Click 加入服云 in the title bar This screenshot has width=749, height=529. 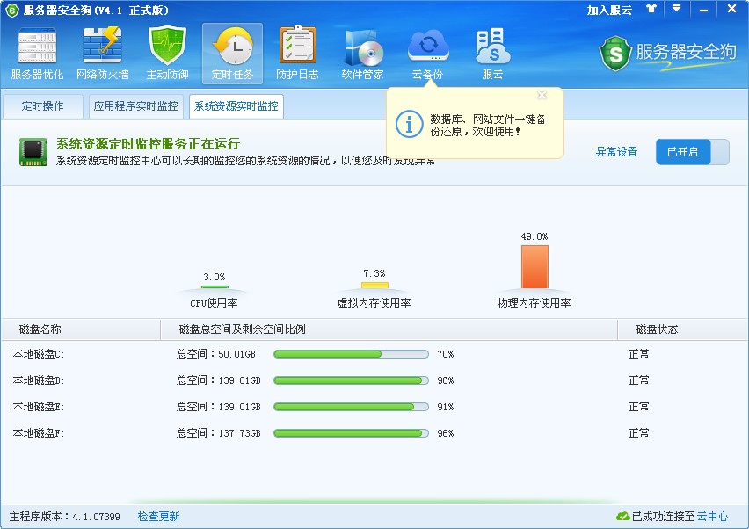(609, 10)
